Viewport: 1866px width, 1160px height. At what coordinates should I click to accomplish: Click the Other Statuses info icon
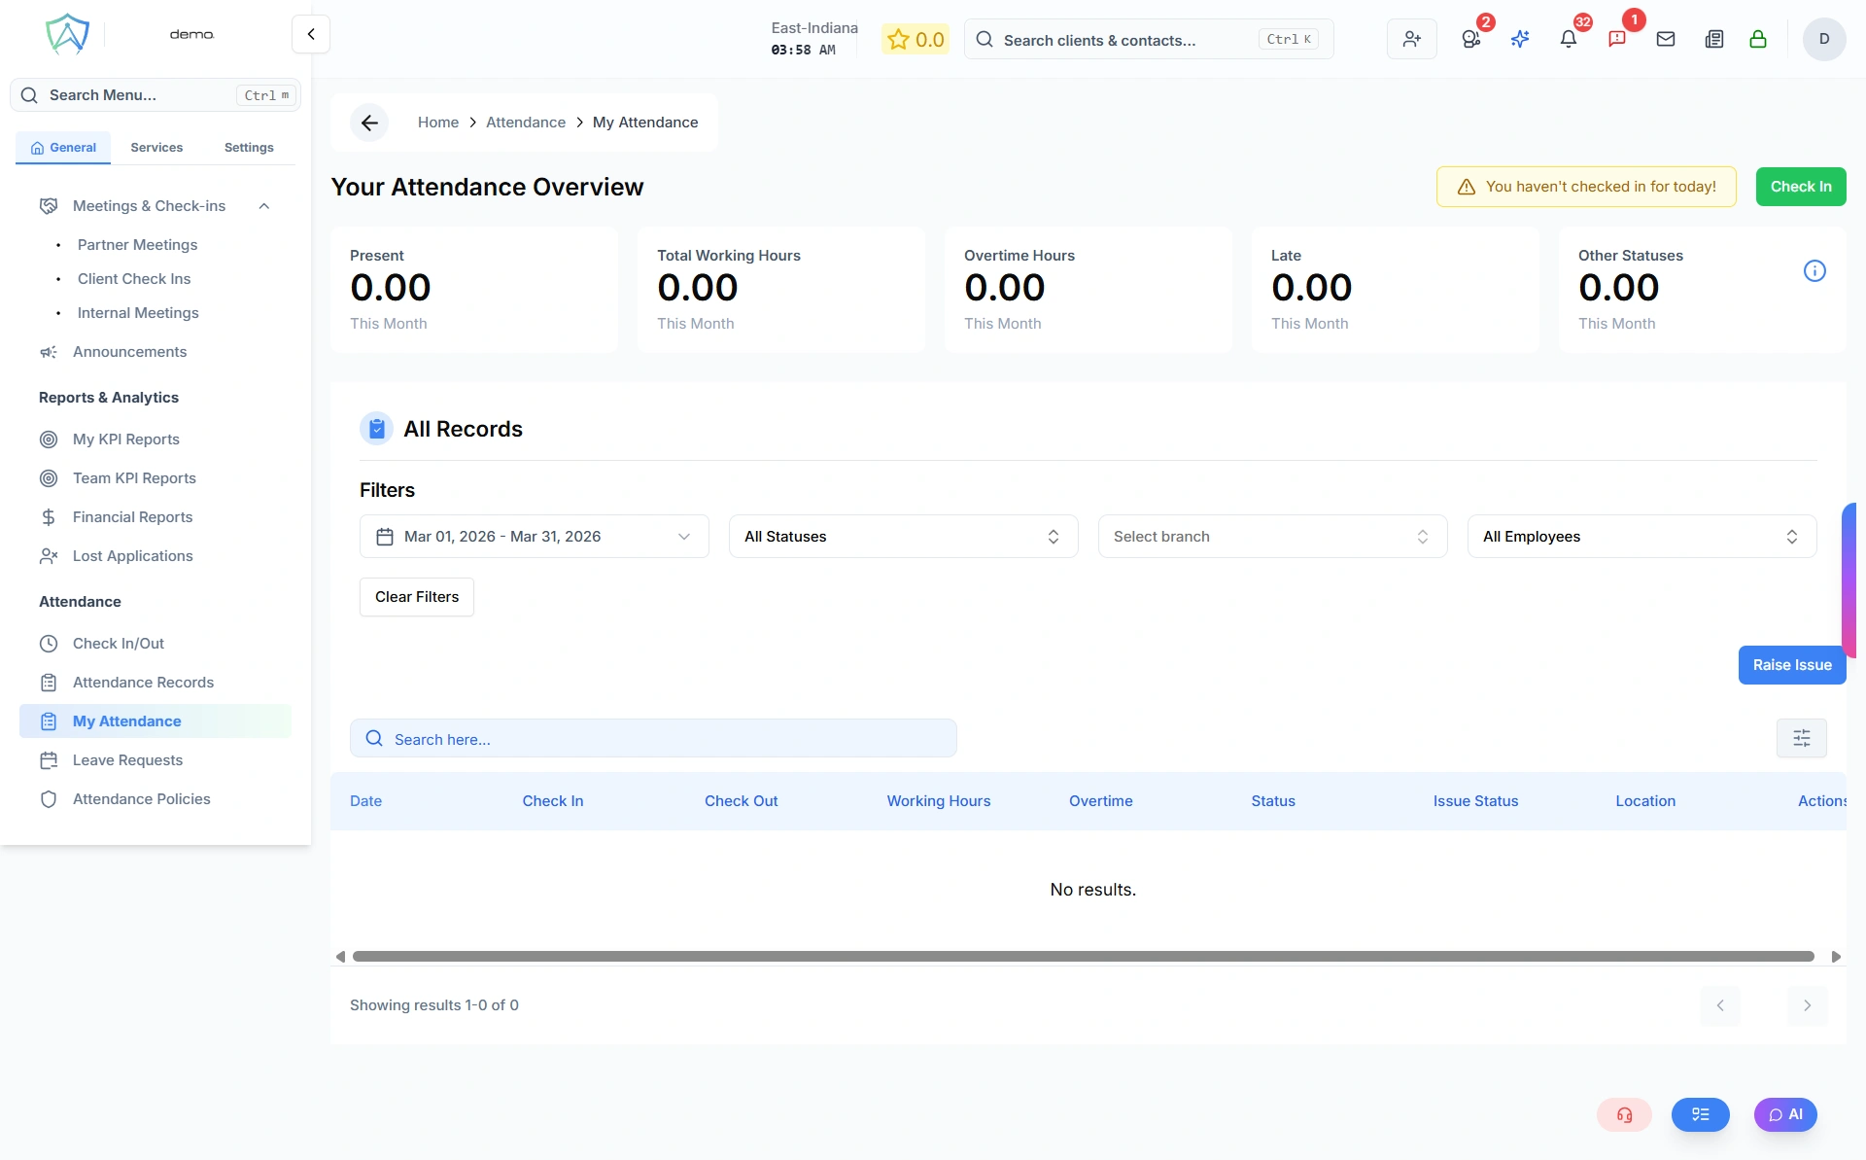click(1814, 271)
